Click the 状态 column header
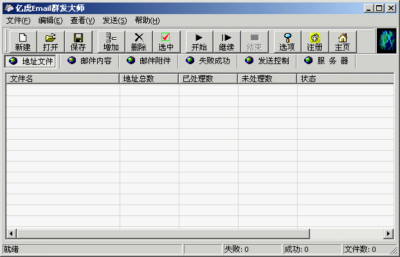 coord(345,79)
